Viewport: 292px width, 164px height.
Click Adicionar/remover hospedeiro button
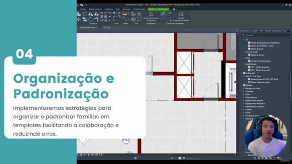click(x=151, y=16)
